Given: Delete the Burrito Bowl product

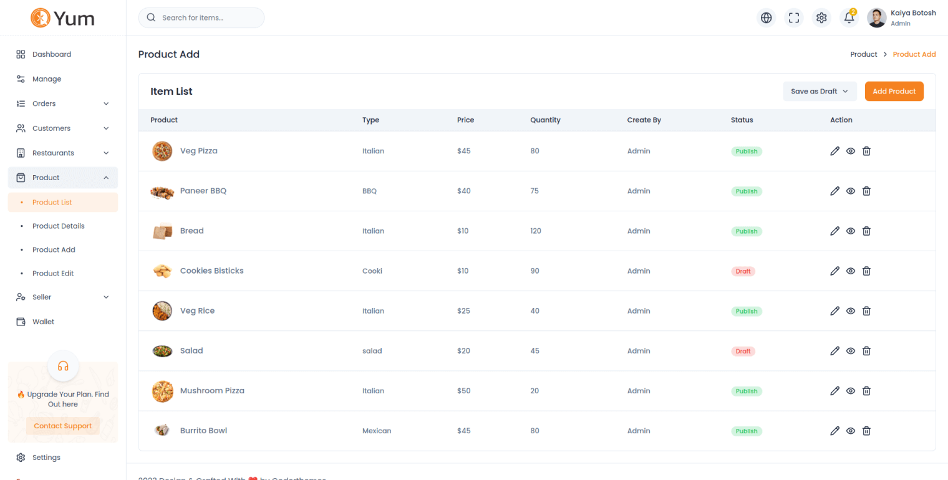Looking at the screenshot, I should click(866, 431).
